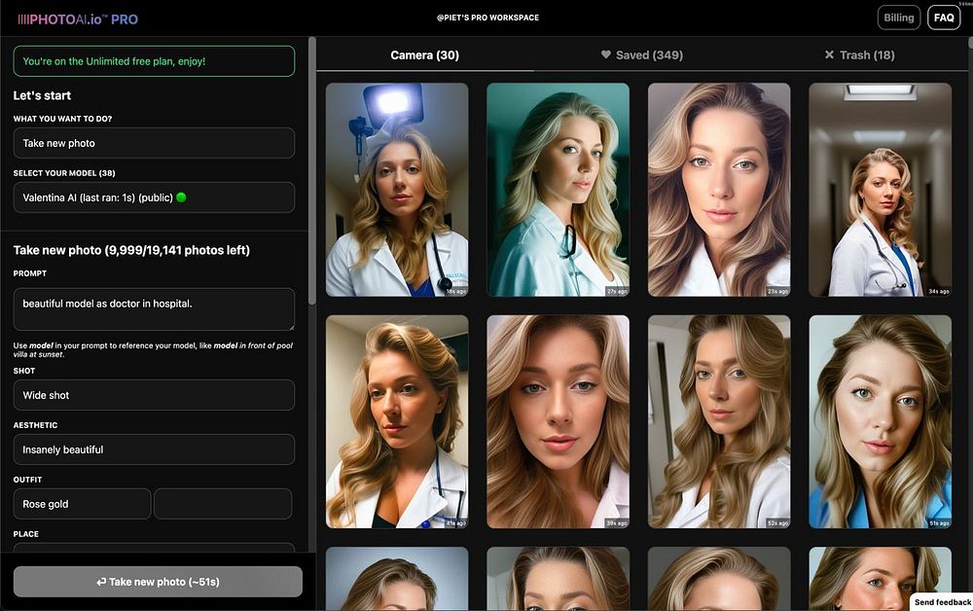Click the '@PIET'S PRO WORKSPACE' title
This screenshot has height=611, width=973.
(487, 18)
